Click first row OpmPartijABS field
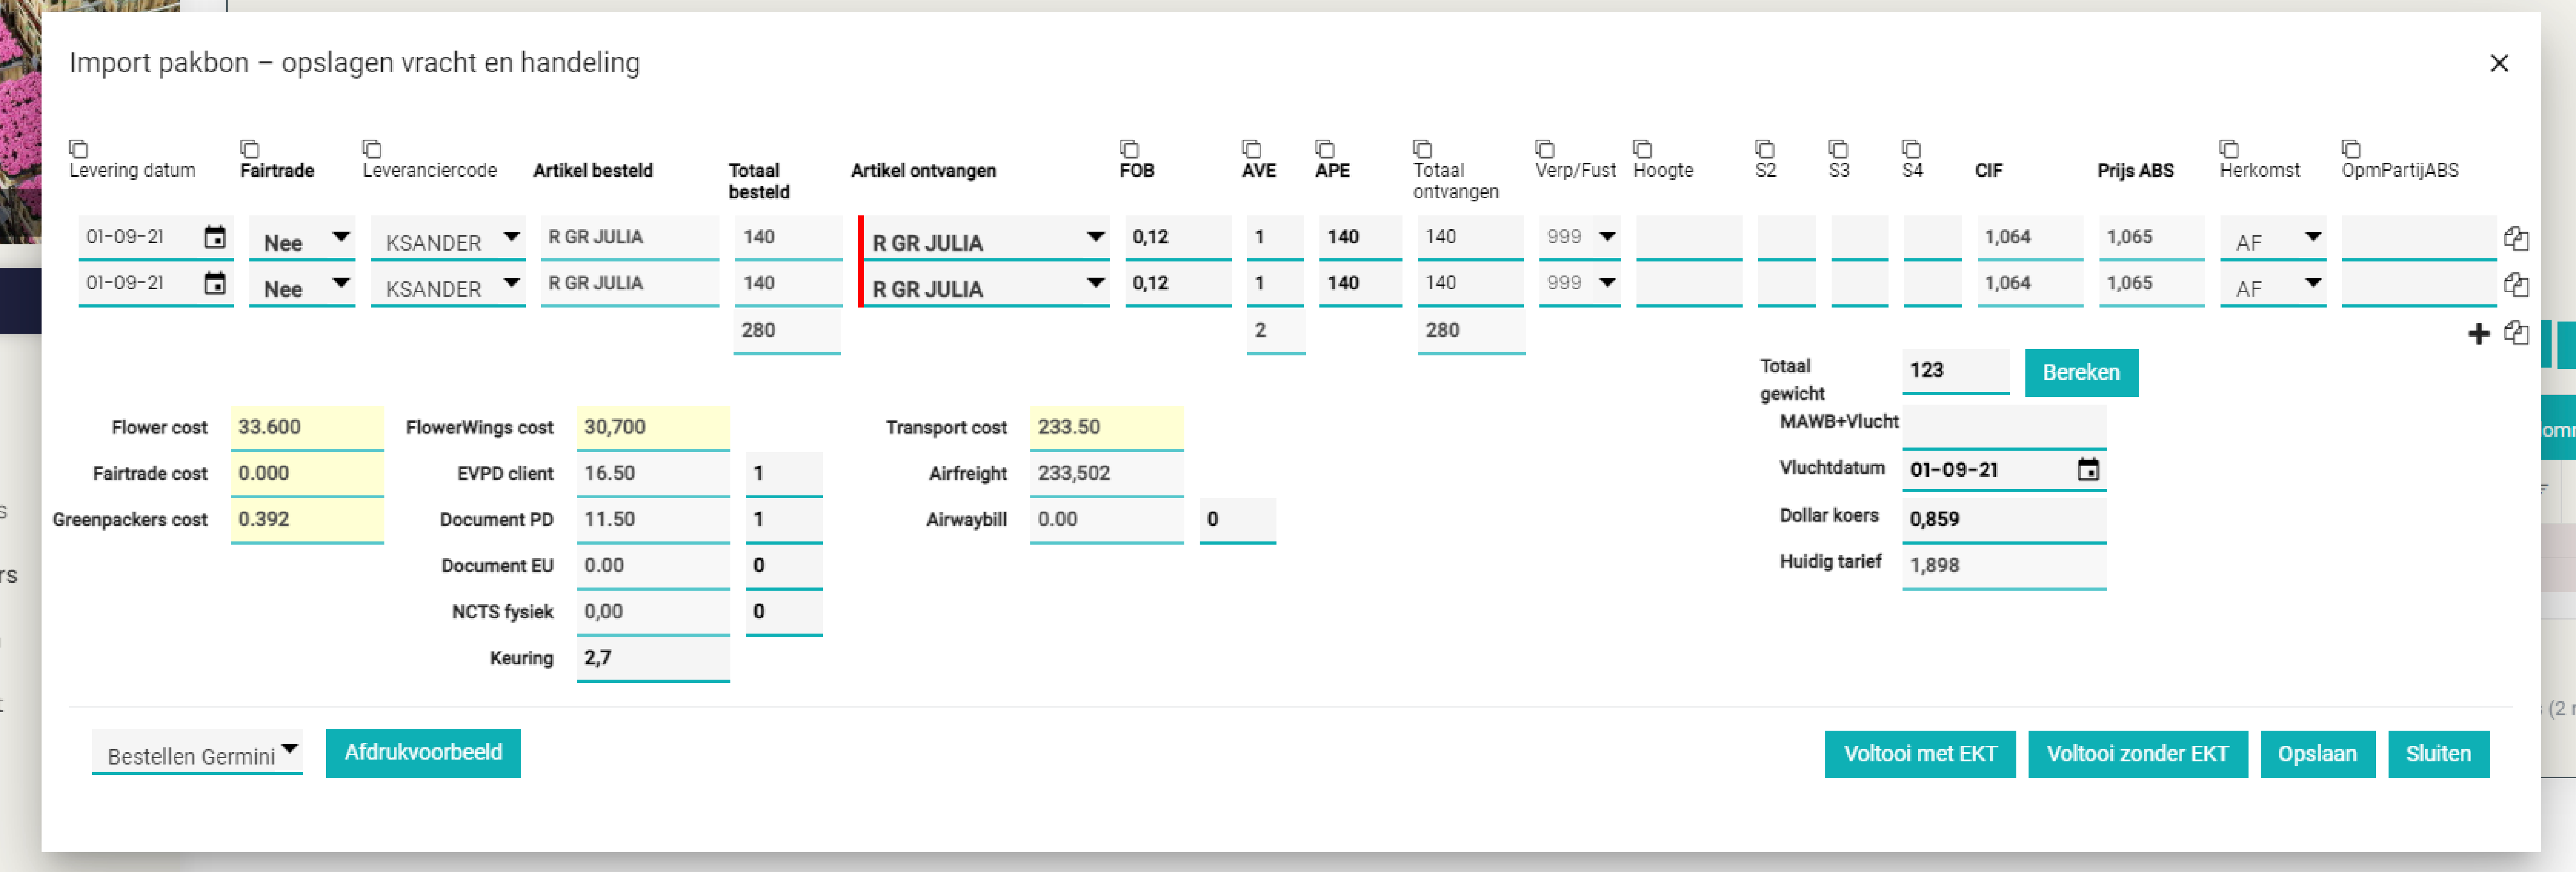The image size is (2576, 872). click(x=2419, y=238)
